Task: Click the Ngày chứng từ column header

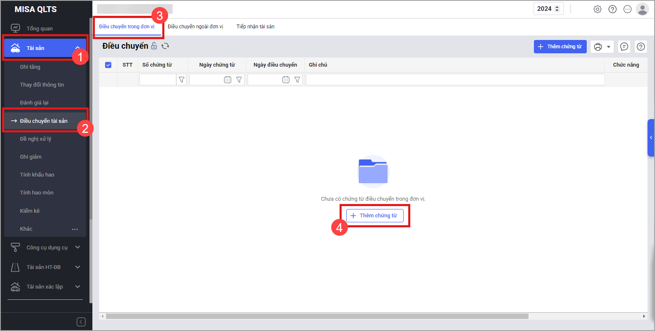Action: tap(217, 65)
